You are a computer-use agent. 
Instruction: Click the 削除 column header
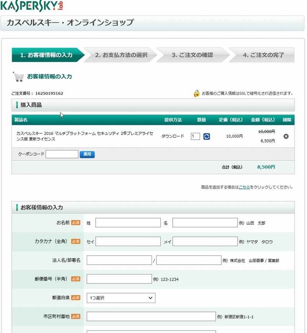[x=287, y=120]
